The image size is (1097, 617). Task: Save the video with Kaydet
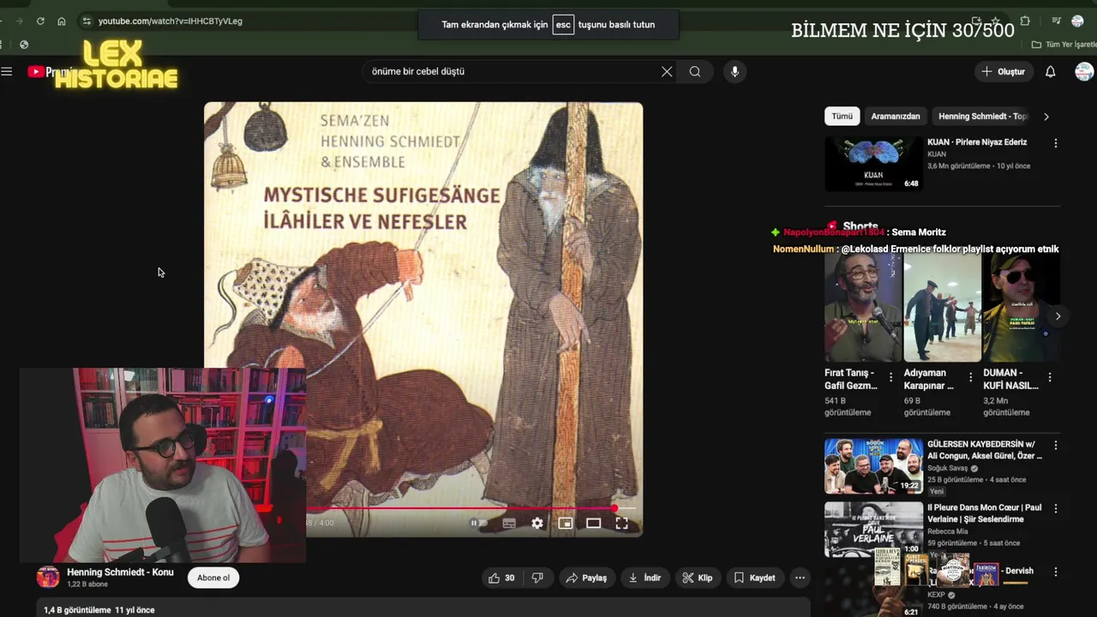click(755, 578)
